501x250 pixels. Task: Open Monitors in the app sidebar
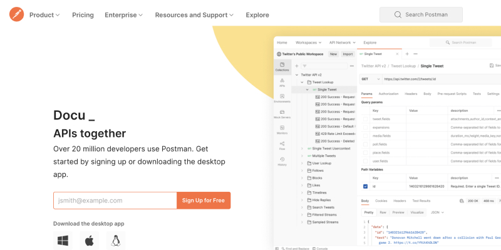point(282,130)
